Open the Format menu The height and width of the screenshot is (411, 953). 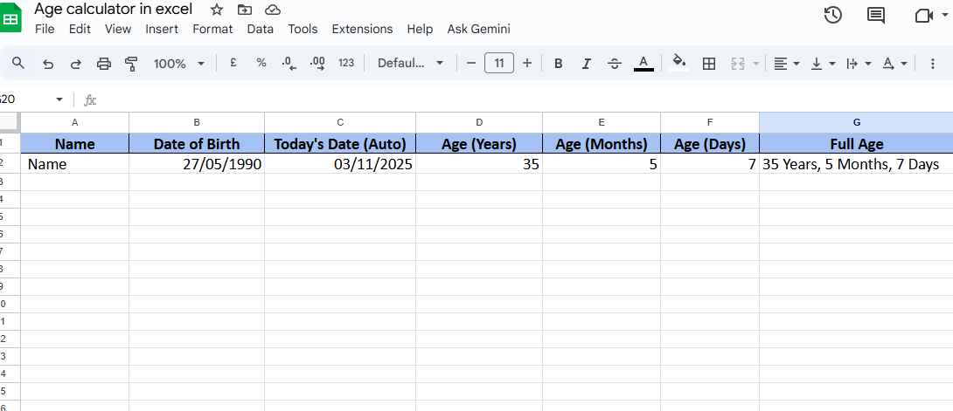[212, 29]
